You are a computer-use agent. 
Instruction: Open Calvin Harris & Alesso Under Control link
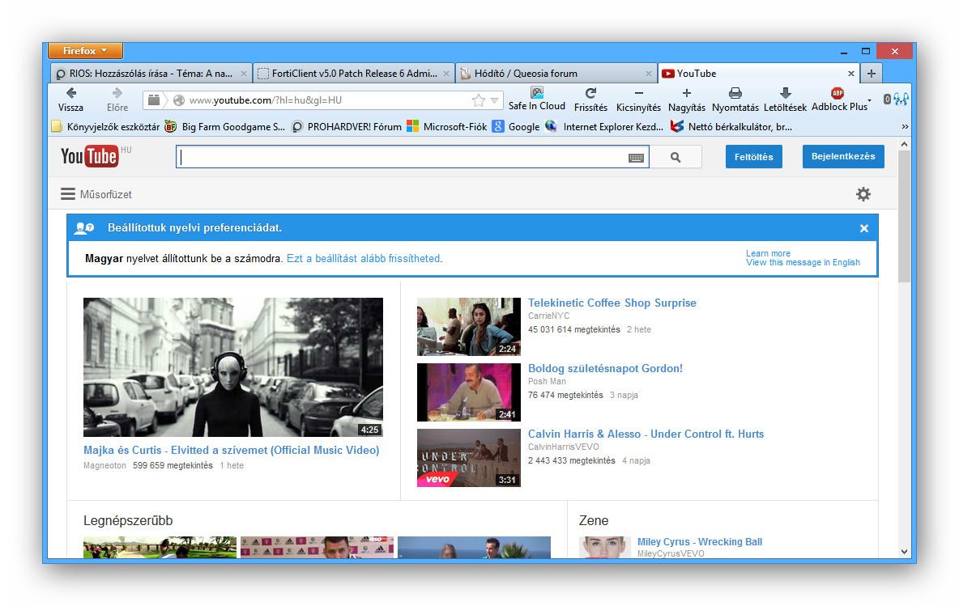[x=646, y=434]
